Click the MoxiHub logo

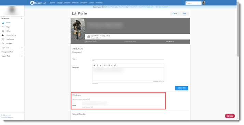(x=38, y=3)
